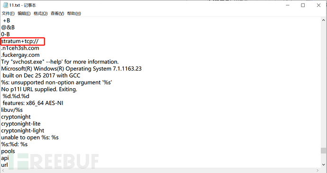The height and width of the screenshot is (173, 327).
Task: Click the vertical scrollbar down arrow
Action: tap(324, 165)
